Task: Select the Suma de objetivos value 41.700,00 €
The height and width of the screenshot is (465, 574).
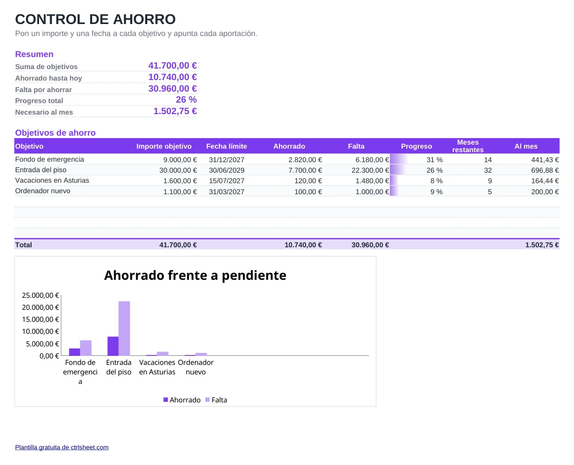Action: click(172, 66)
